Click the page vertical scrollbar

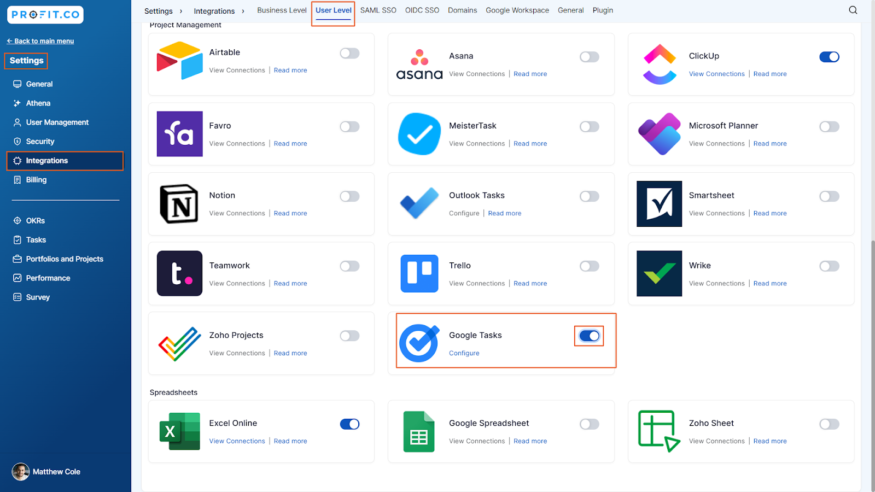point(872,366)
